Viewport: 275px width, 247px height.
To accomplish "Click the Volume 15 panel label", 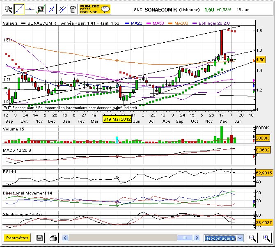I will [13, 129].
